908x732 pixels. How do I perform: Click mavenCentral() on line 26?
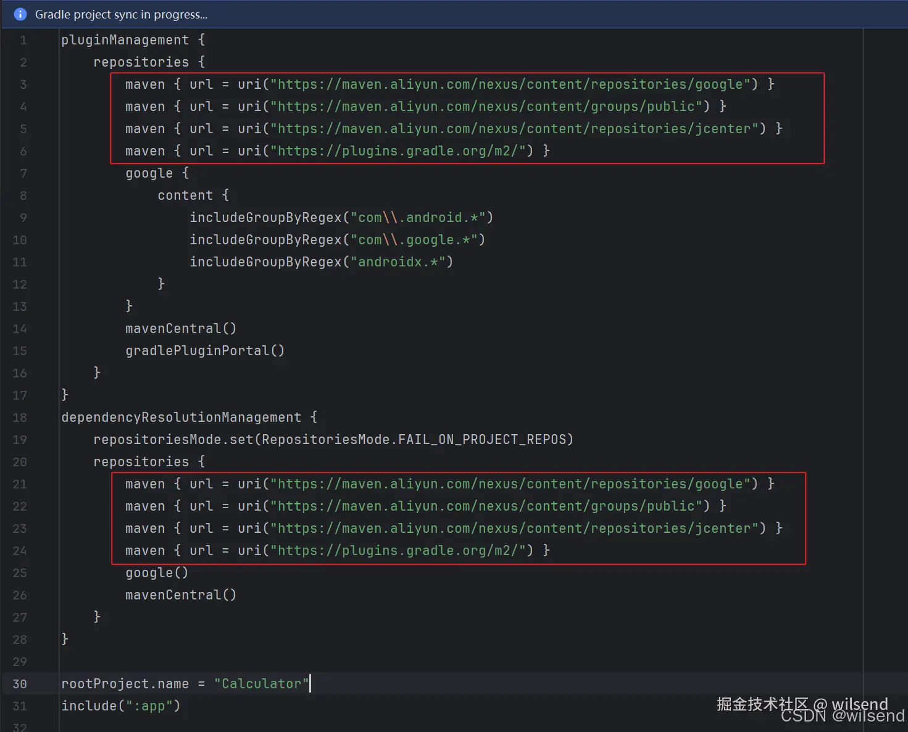coord(181,595)
